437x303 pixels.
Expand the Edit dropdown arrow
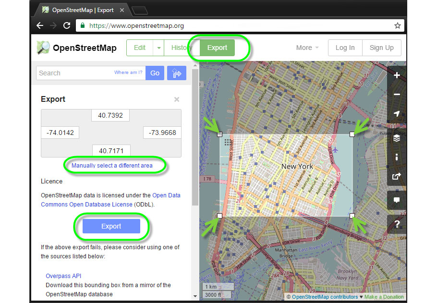pos(158,48)
